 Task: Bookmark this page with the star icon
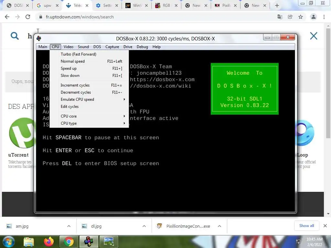tap(301, 17)
